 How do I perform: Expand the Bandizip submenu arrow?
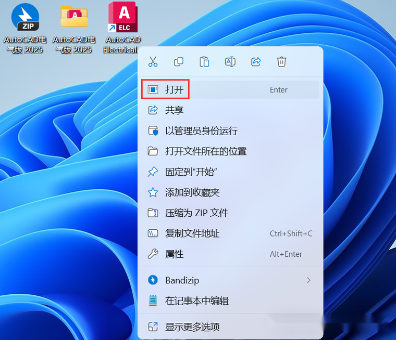click(308, 280)
